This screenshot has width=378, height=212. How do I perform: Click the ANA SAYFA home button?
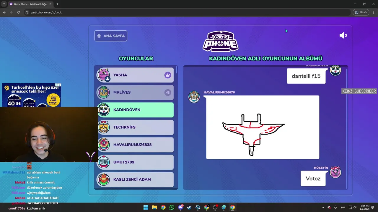click(x=111, y=36)
